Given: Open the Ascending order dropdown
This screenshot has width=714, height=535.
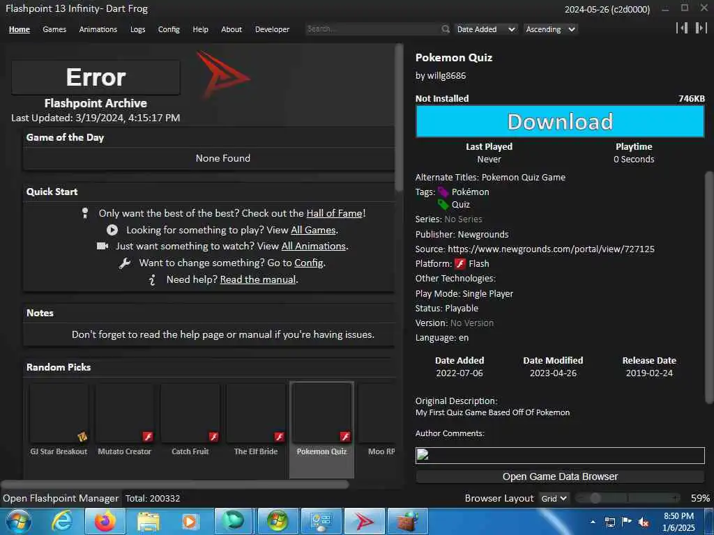Looking at the screenshot, I should coord(551,29).
